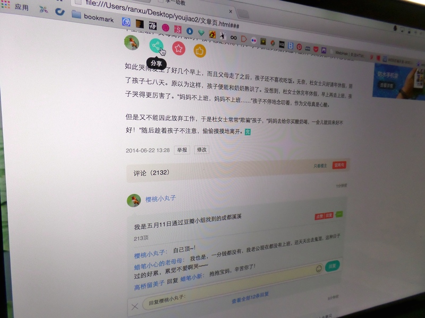Screen dimensions: 425x318
Task: Close the reply box with the X icon
Action: 135,306
